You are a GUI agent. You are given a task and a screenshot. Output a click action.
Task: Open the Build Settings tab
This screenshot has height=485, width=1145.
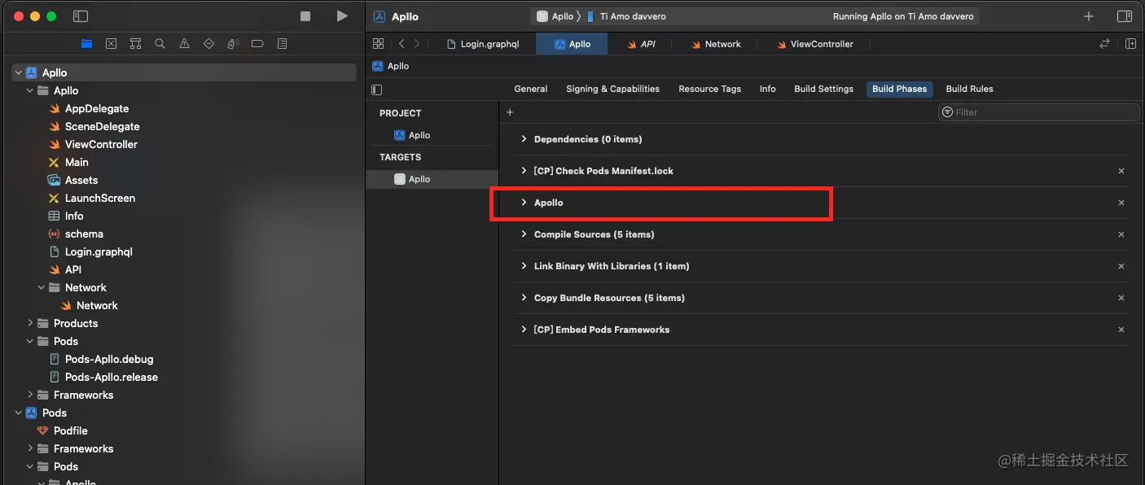[824, 89]
